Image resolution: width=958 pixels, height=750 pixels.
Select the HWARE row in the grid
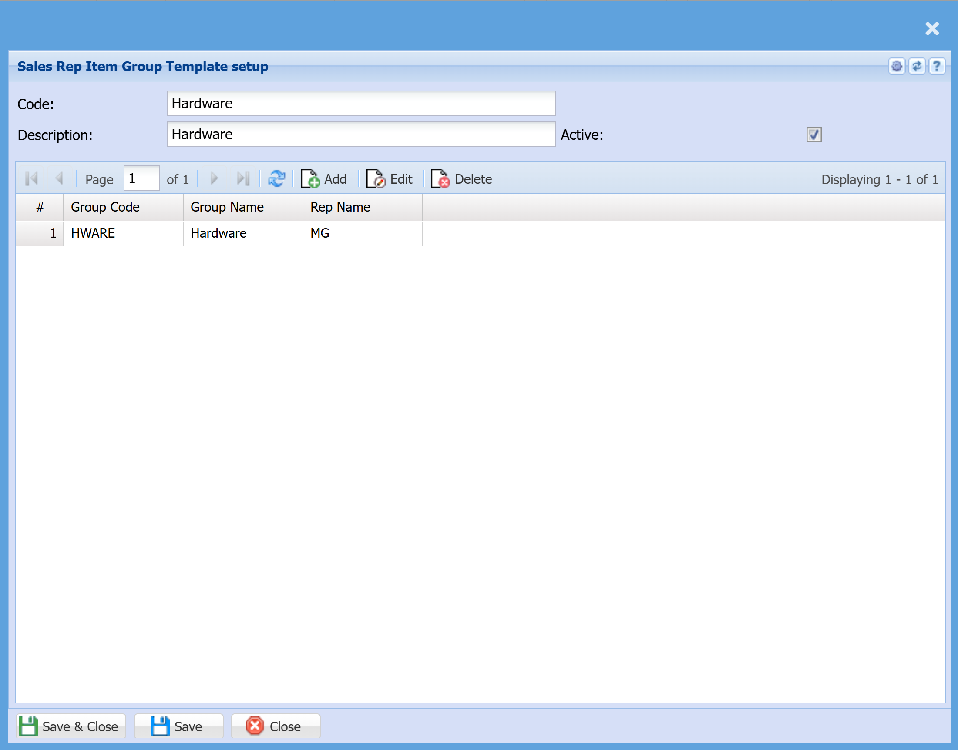(123, 233)
